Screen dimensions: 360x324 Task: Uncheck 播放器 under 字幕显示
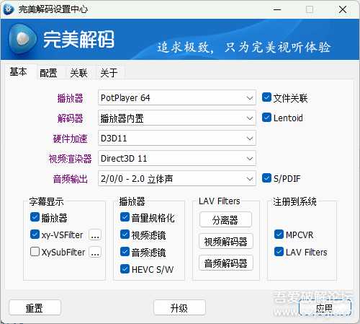click(x=35, y=217)
